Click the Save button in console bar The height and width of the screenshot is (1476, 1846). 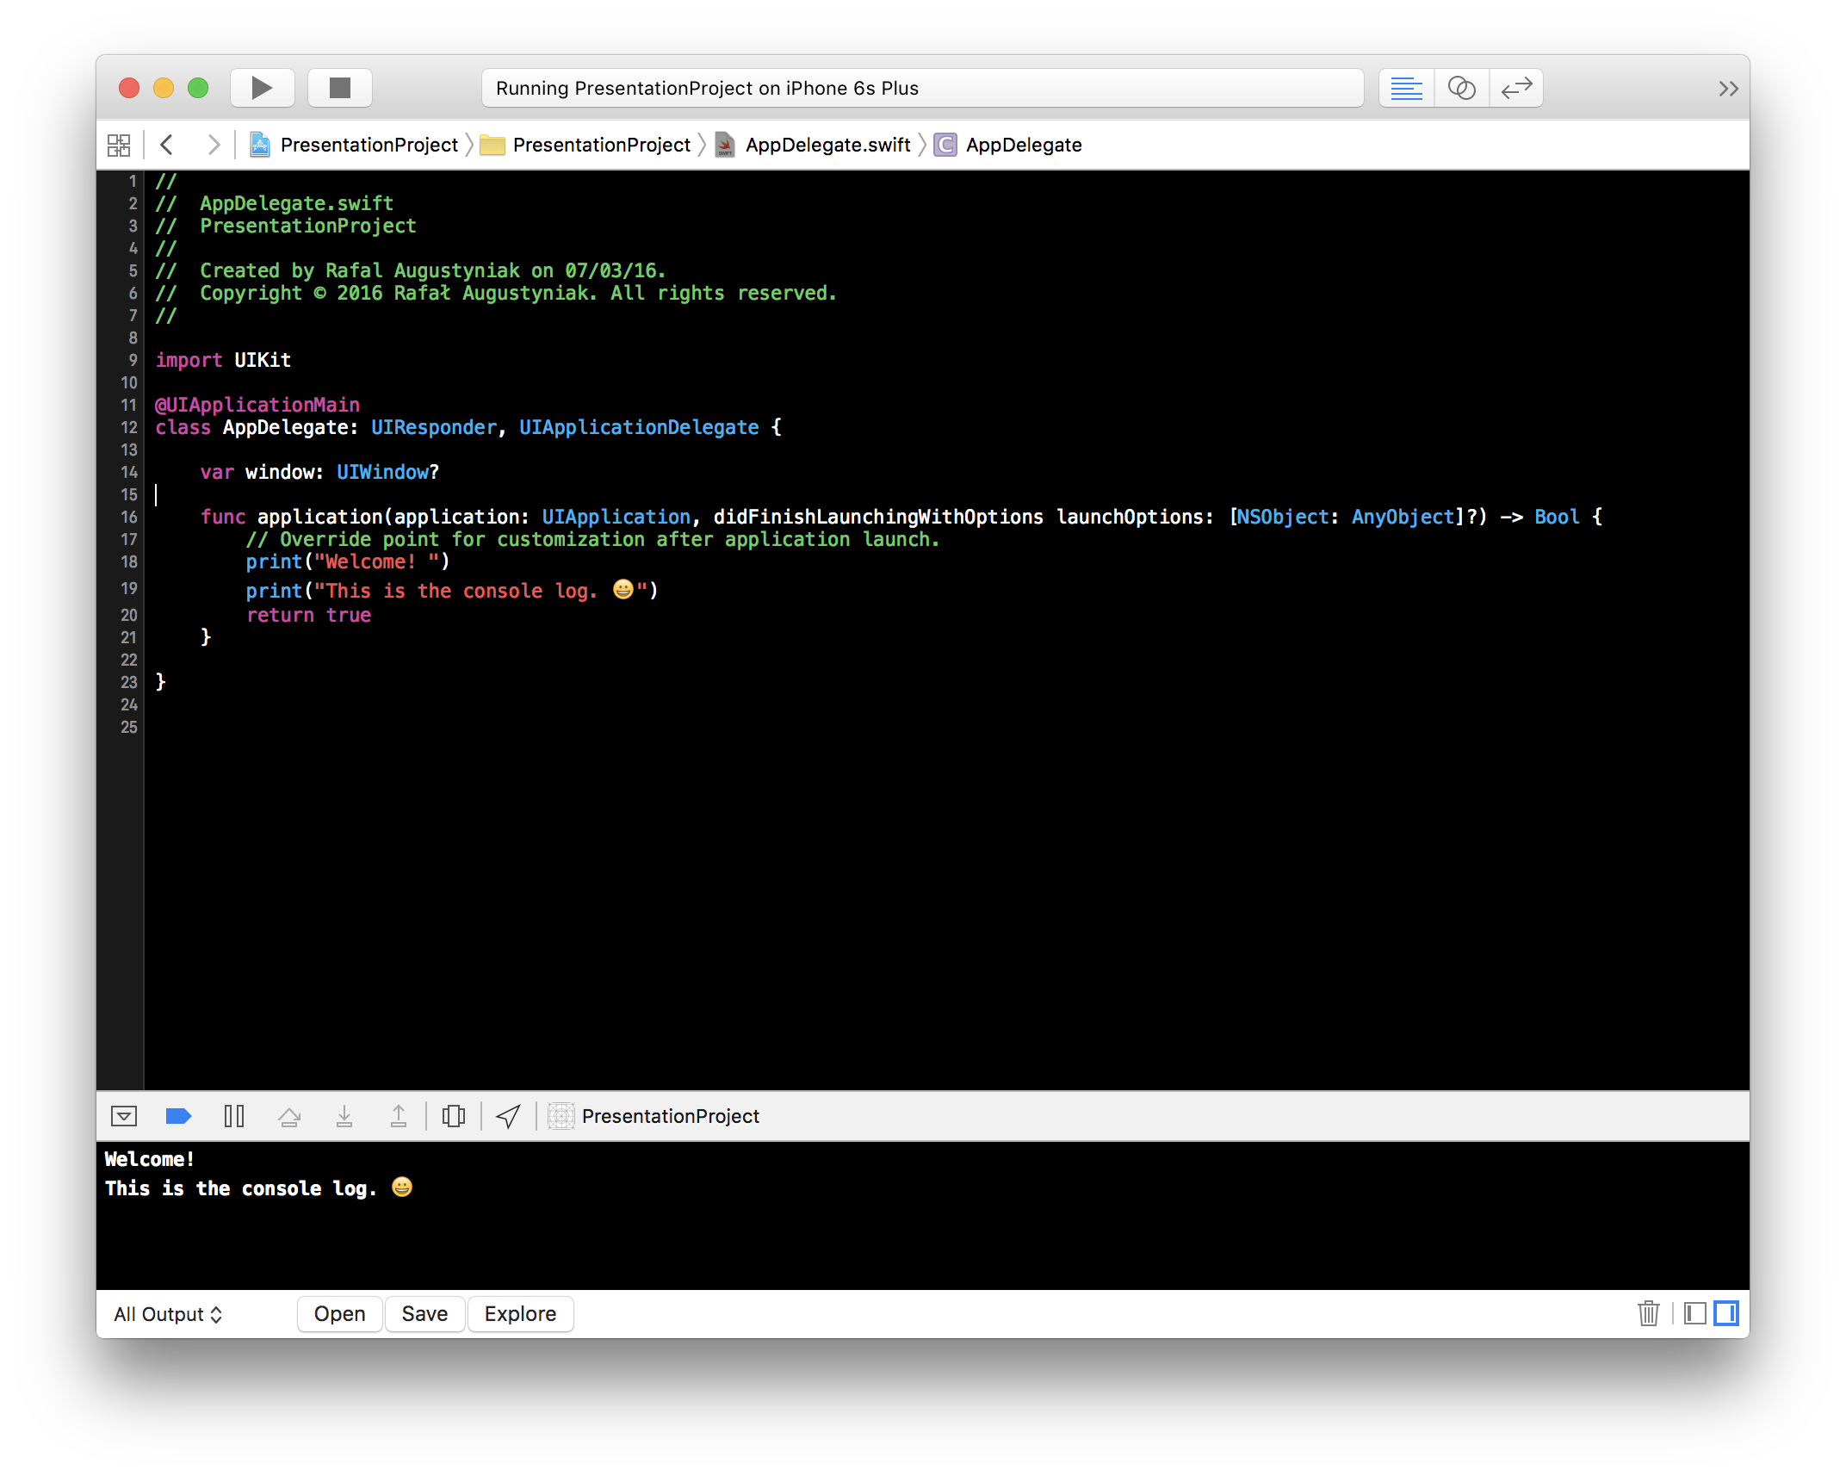424,1314
